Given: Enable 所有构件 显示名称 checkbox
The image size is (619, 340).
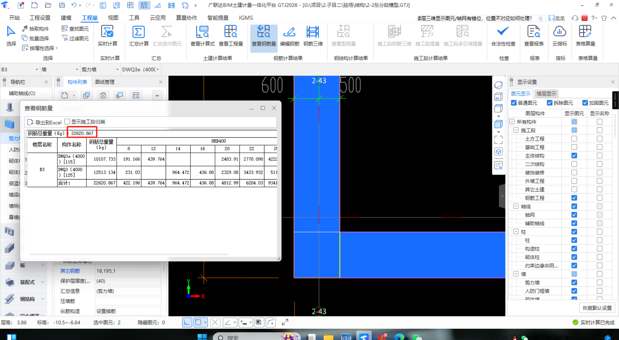Looking at the screenshot, I should 600,121.
